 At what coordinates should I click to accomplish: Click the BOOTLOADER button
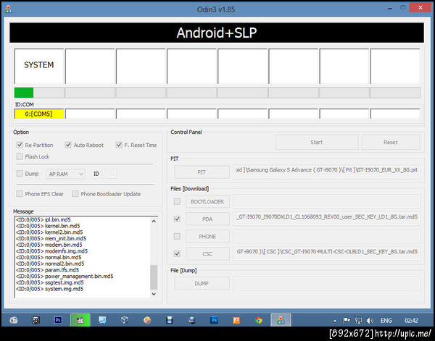(x=207, y=202)
